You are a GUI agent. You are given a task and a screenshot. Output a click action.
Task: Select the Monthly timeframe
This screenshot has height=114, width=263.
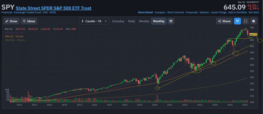pyautogui.click(x=159, y=21)
